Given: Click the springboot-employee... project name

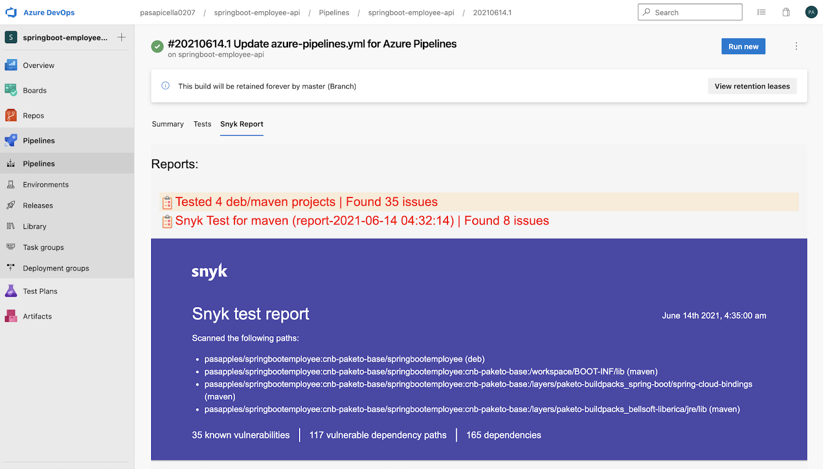Looking at the screenshot, I should click(x=65, y=37).
